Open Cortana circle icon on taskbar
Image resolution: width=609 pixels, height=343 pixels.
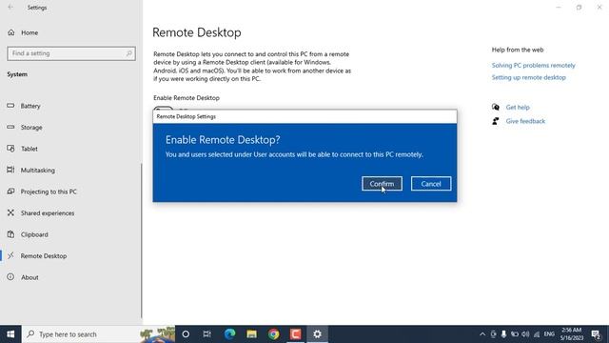tap(186, 334)
